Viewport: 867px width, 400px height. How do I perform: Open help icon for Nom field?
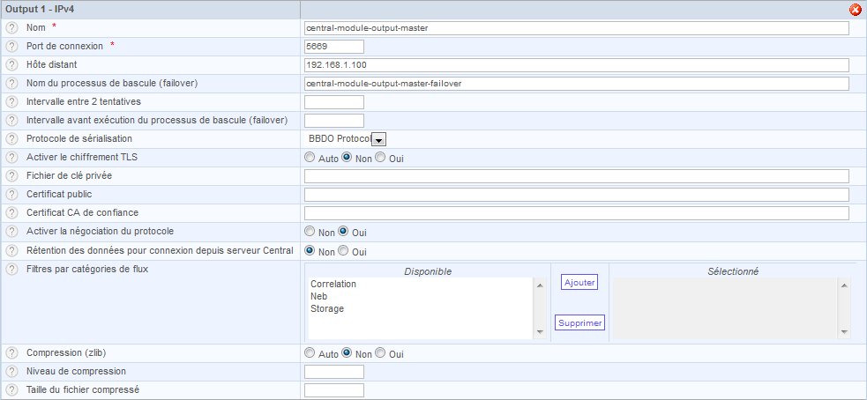pos(11,27)
